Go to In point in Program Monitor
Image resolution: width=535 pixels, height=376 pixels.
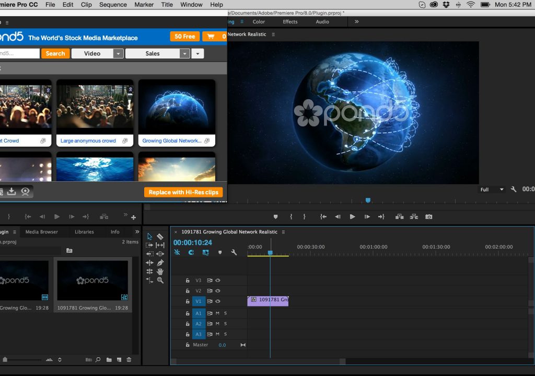pyautogui.click(x=323, y=217)
